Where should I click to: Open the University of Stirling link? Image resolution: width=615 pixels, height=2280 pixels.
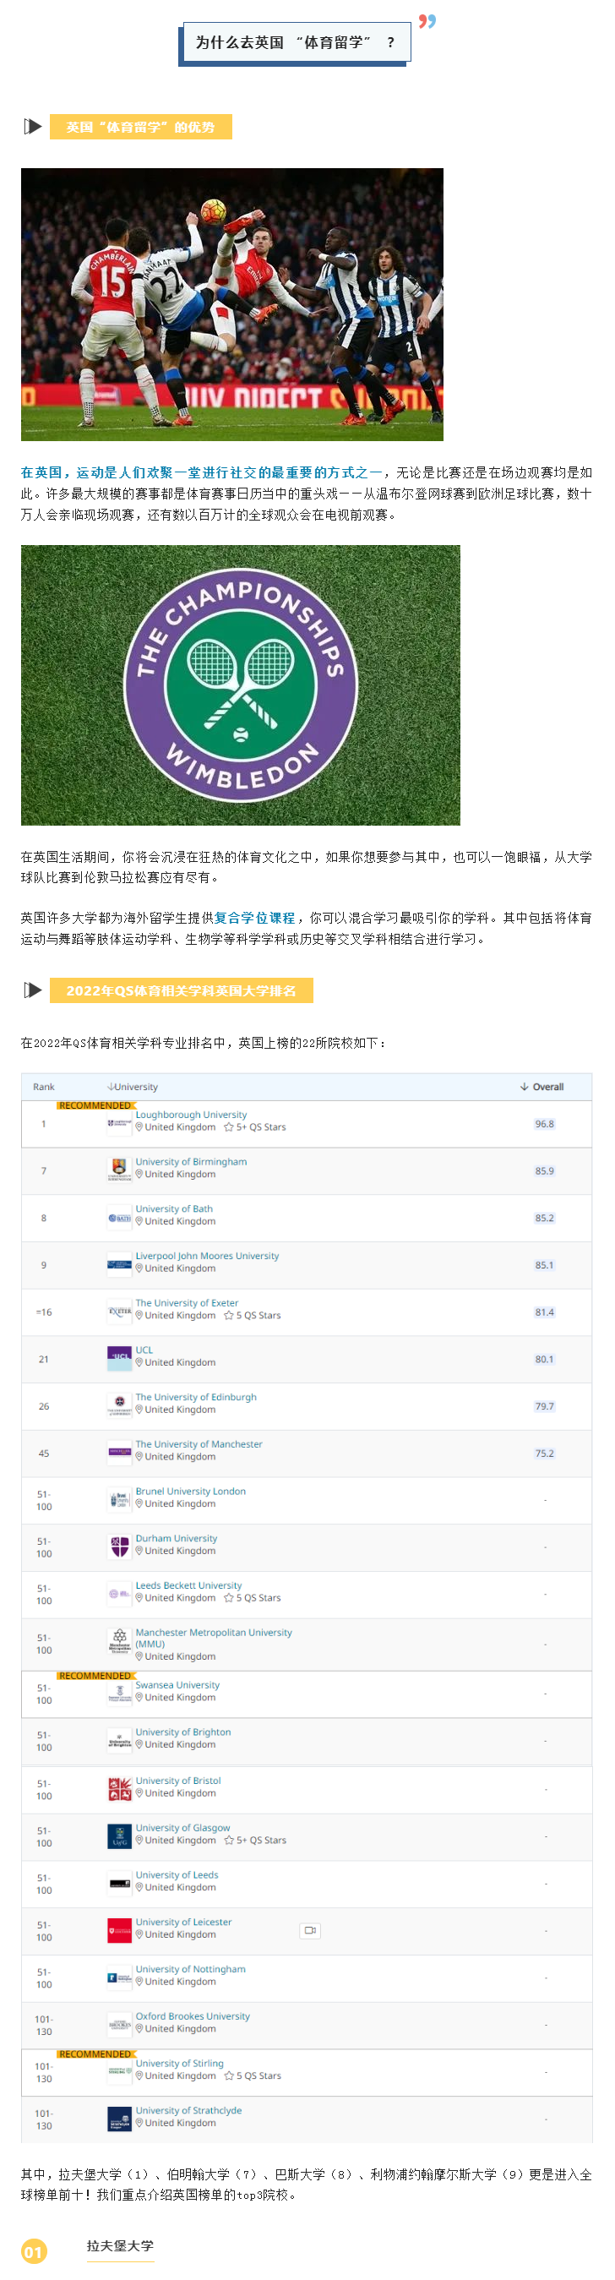[x=180, y=2062]
